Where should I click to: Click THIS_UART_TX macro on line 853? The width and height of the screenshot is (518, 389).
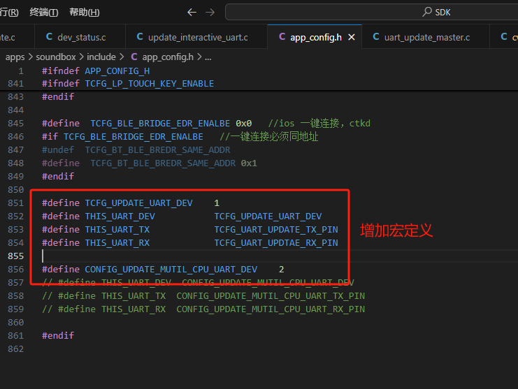pos(117,230)
